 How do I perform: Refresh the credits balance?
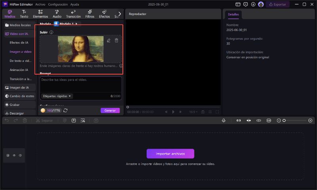click(x=65, y=111)
